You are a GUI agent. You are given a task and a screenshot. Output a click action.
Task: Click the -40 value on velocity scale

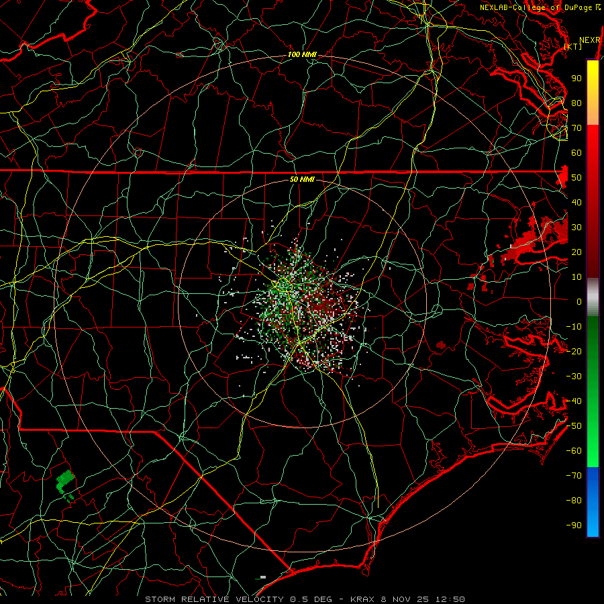pos(574,401)
